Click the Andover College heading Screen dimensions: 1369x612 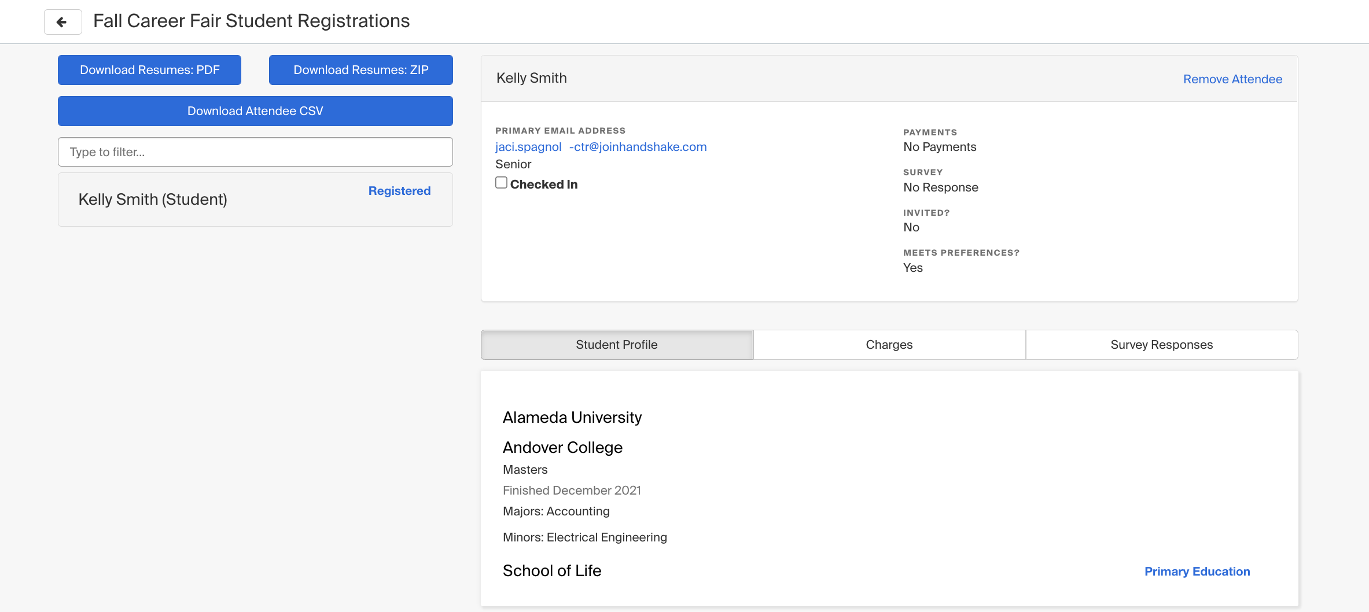pyautogui.click(x=562, y=448)
